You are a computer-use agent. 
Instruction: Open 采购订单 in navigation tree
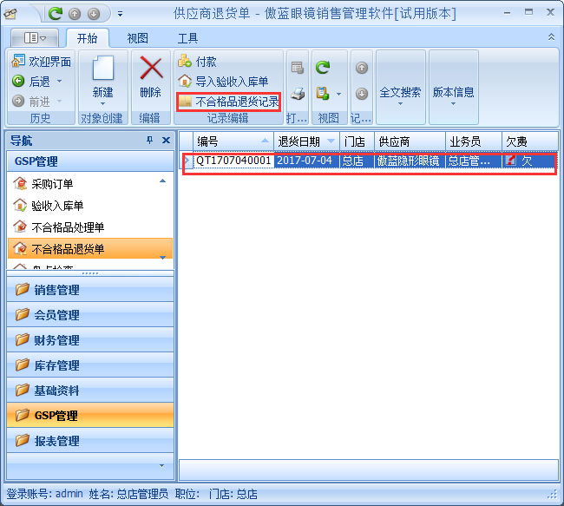(x=52, y=184)
